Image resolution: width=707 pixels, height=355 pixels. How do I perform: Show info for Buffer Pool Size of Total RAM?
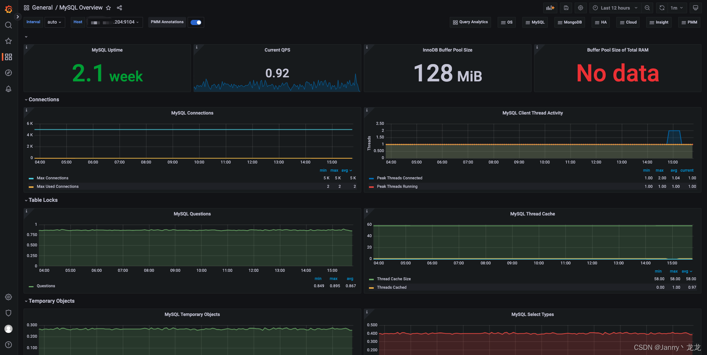click(x=537, y=47)
